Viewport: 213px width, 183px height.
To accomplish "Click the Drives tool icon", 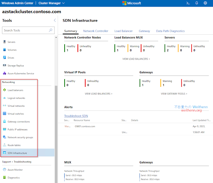I will pyautogui.click(x=4, y=58).
